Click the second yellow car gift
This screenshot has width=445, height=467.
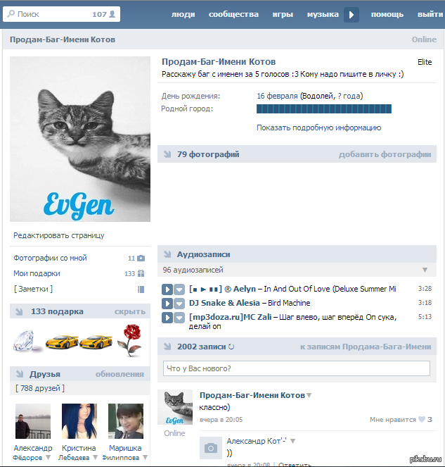click(96, 342)
